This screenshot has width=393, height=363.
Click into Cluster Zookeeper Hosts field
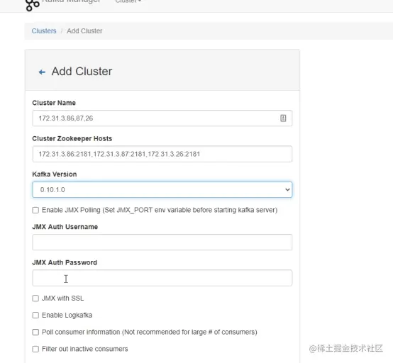pos(162,154)
